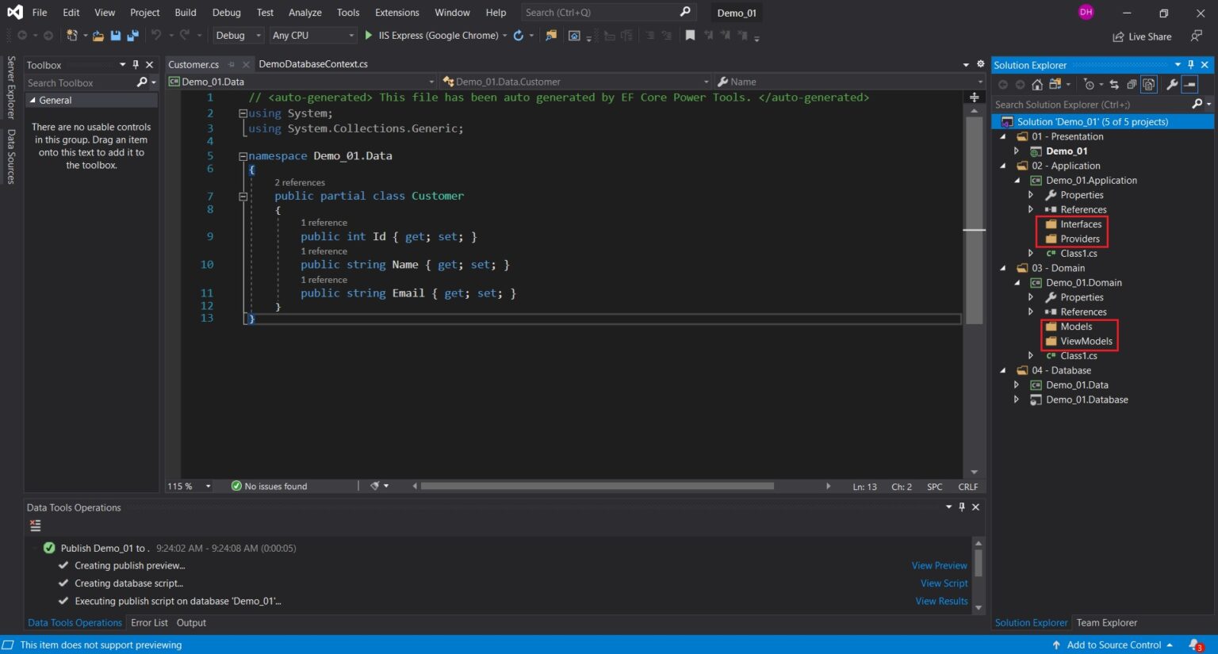Open the Extensions menu
The height and width of the screenshot is (654, 1218).
coord(396,13)
